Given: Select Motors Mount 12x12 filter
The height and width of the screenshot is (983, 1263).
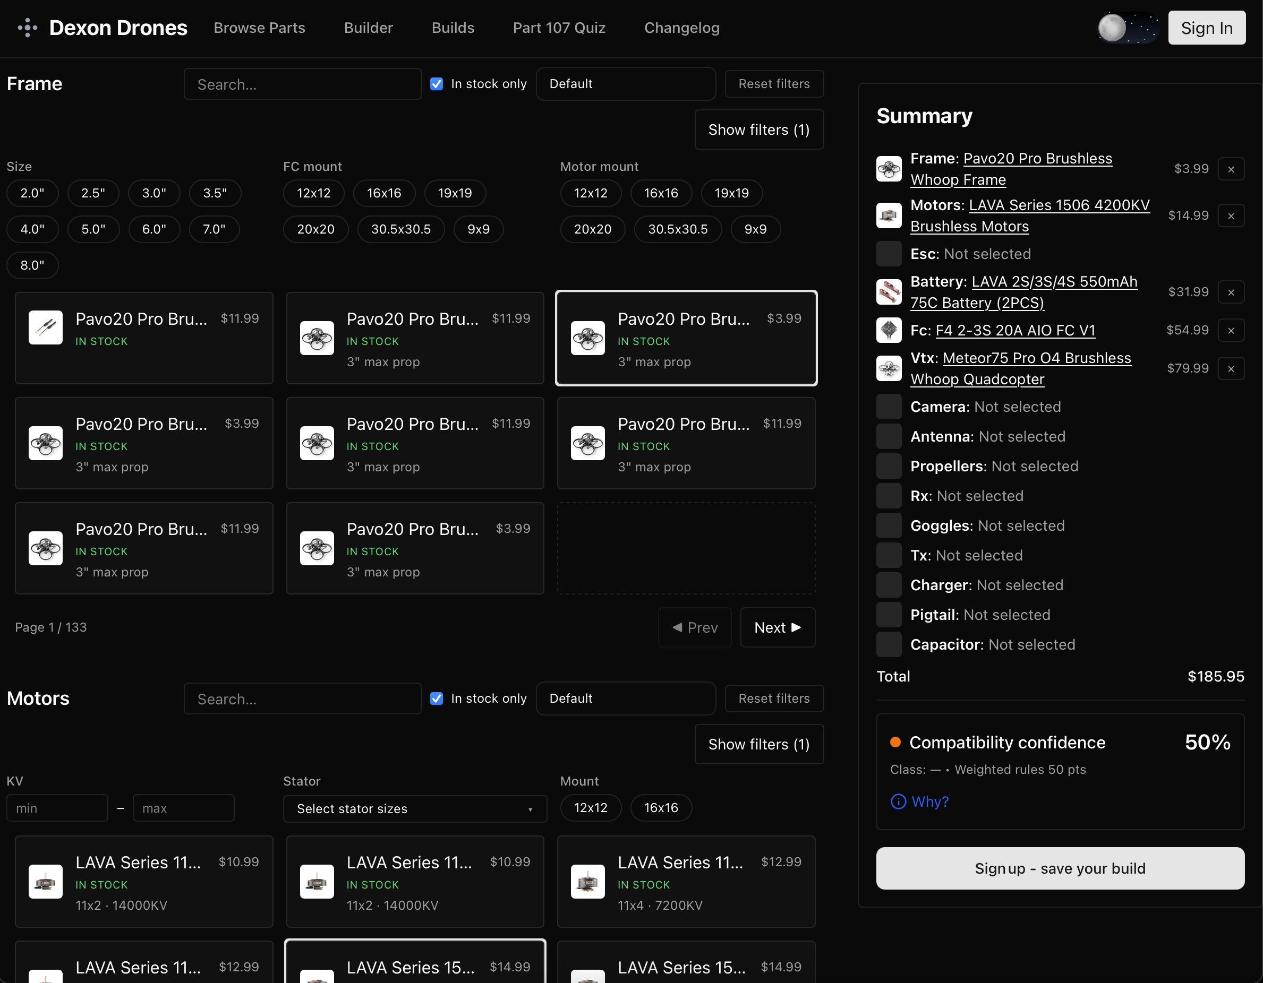Looking at the screenshot, I should tap(591, 808).
